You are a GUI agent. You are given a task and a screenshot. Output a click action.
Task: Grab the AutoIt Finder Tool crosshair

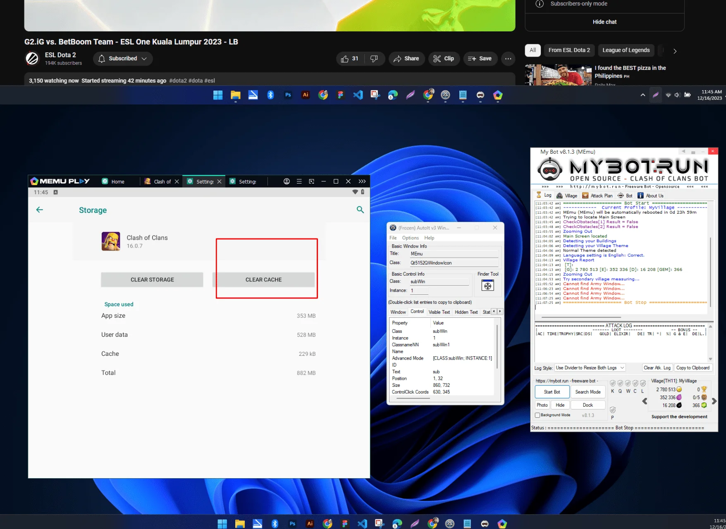click(x=488, y=286)
